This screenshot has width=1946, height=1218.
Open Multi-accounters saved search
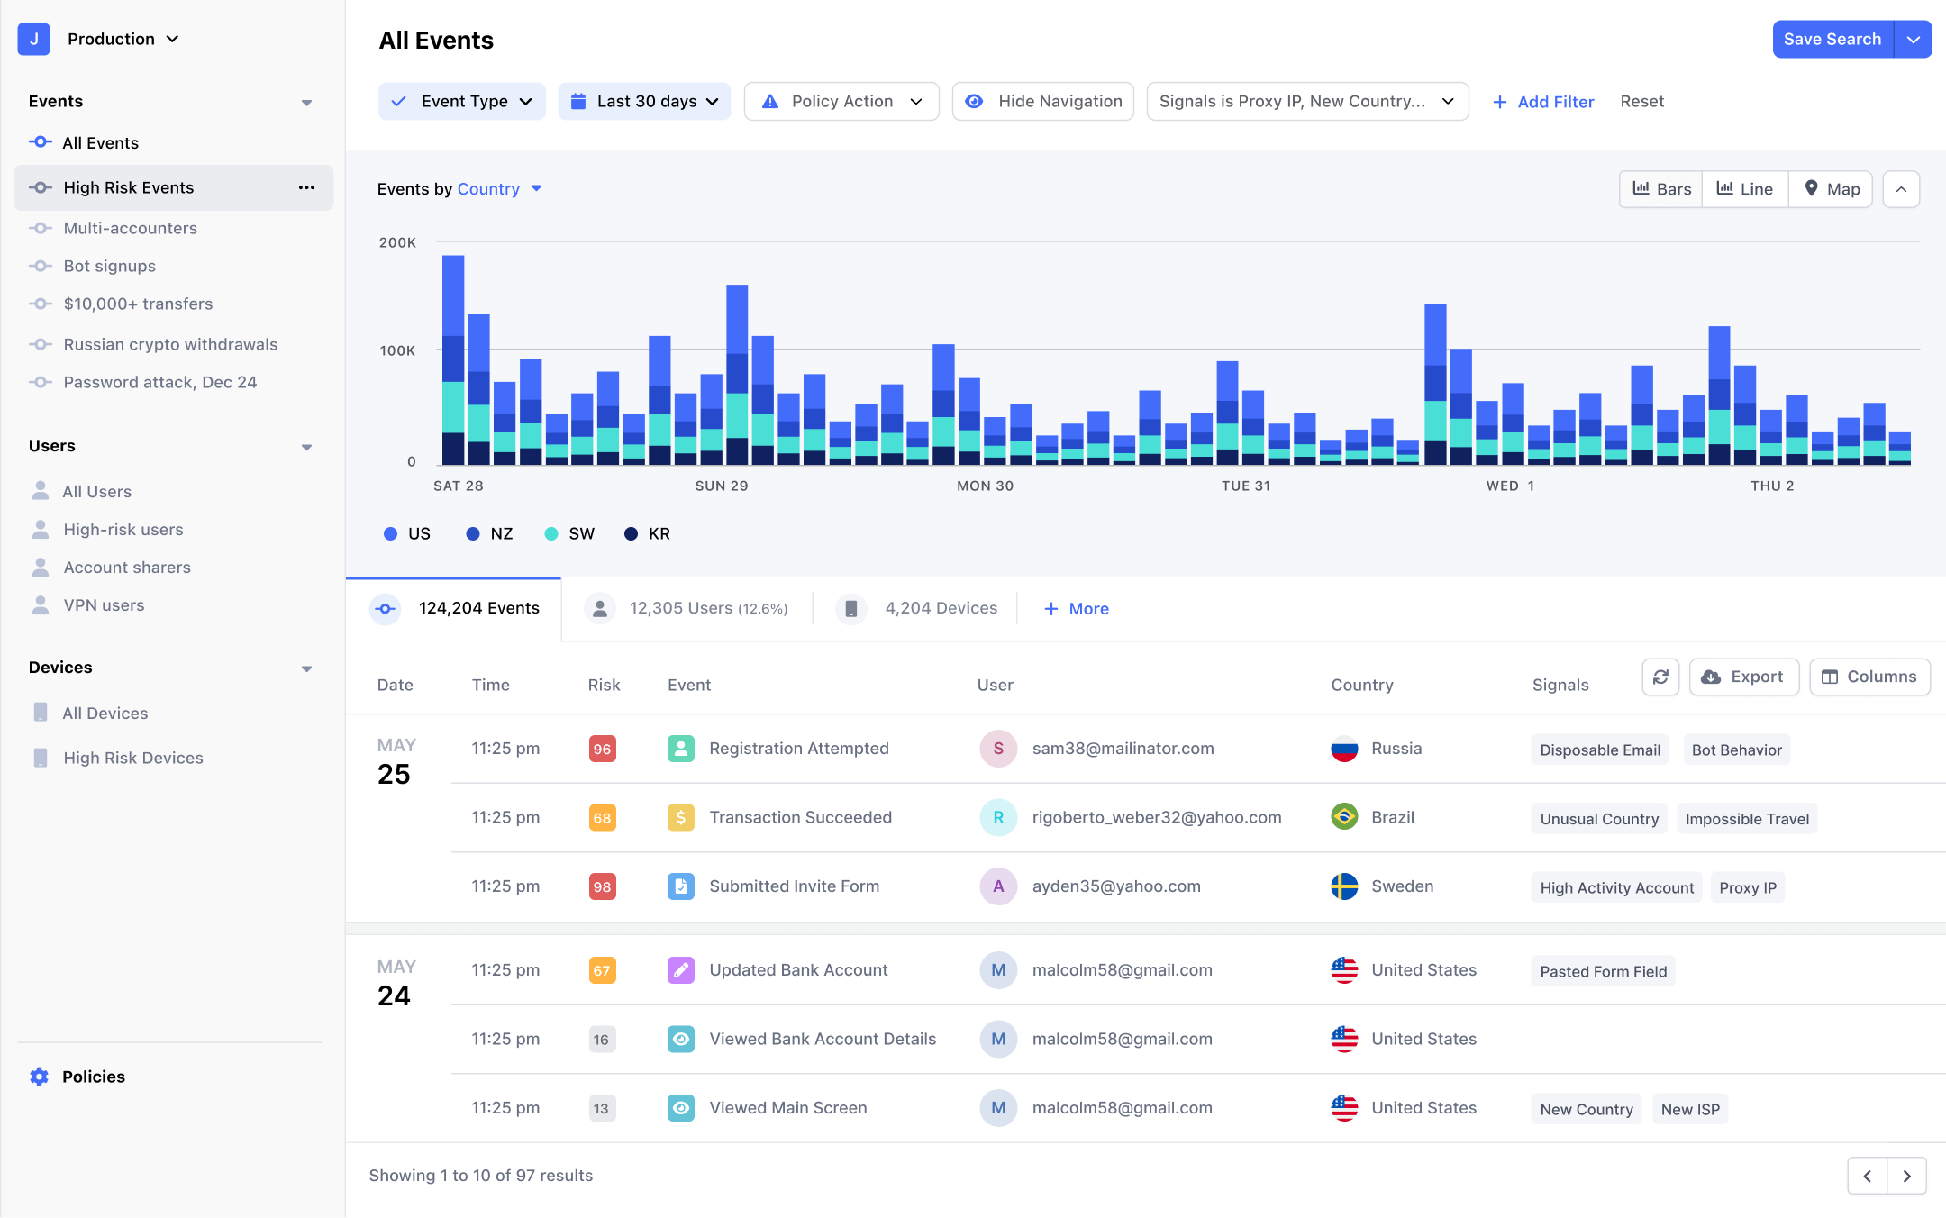click(x=130, y=228)
